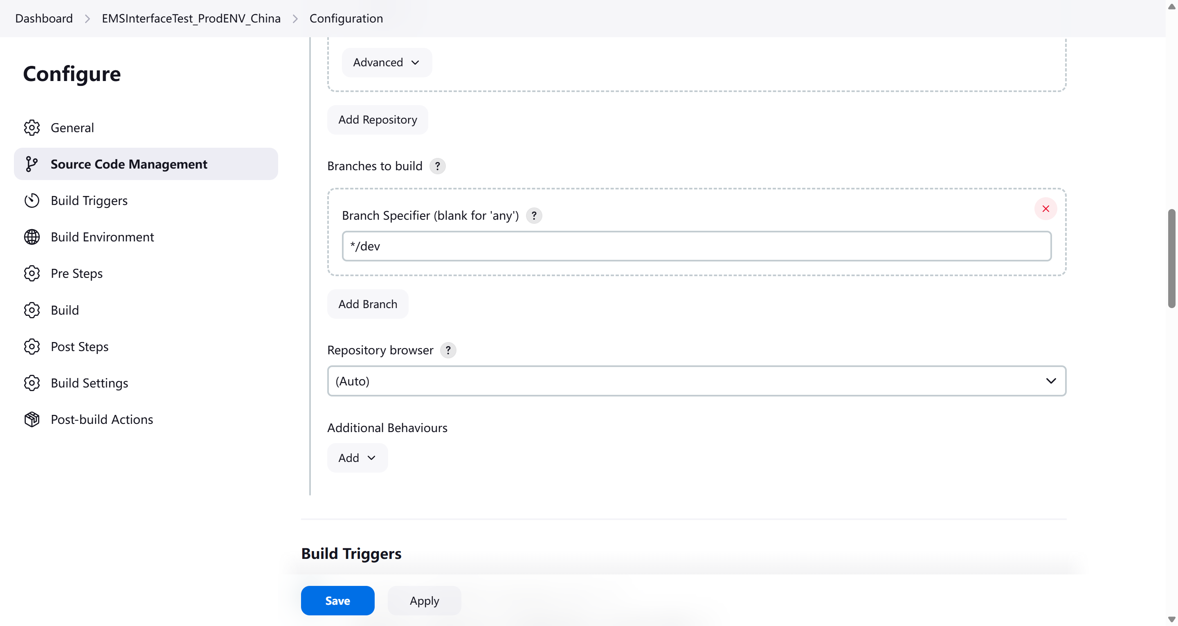Open the EMSInterfaceTest_ProdENV_China breadcrumb link
Image resolution: width=1178 pixels, height=626 pixels.
click(191, 18)
